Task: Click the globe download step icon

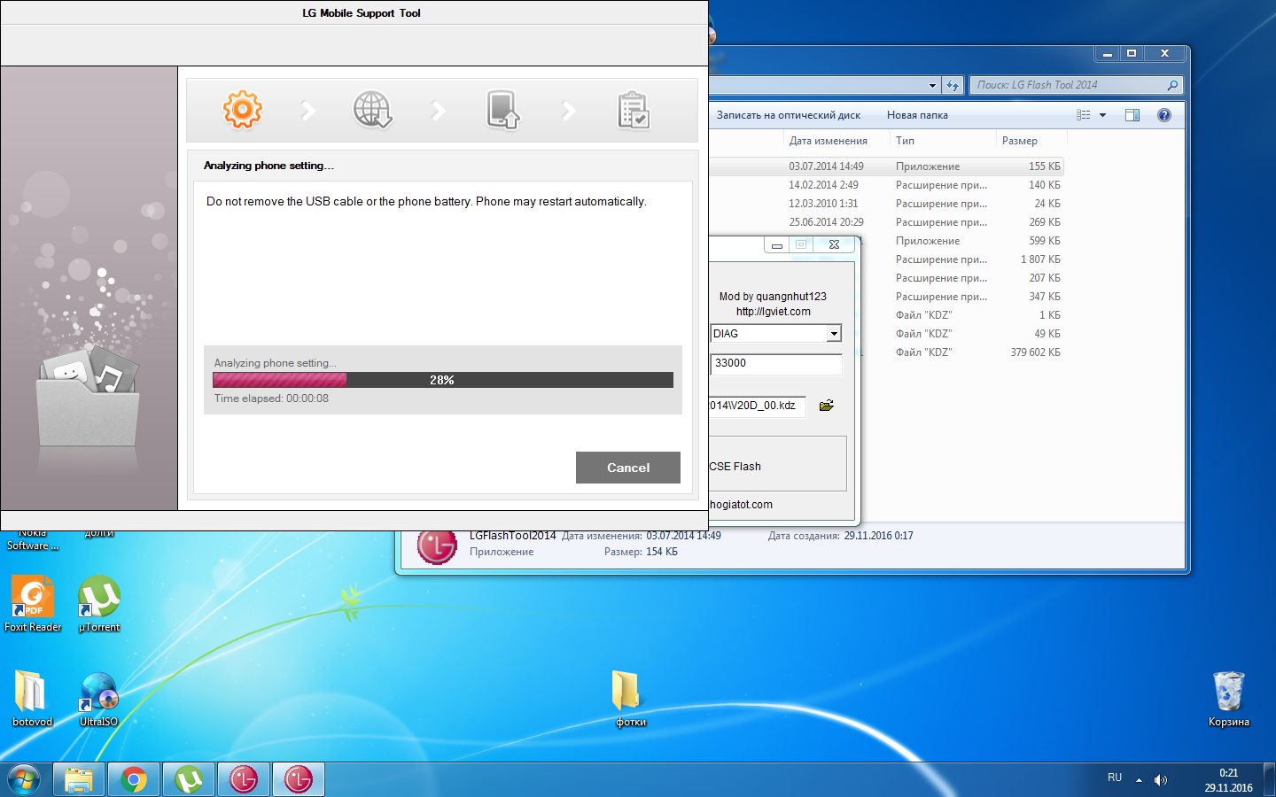Action: [372, 110]
